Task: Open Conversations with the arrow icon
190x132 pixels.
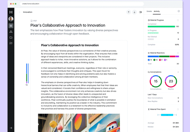Action: [x=178, y=72]
